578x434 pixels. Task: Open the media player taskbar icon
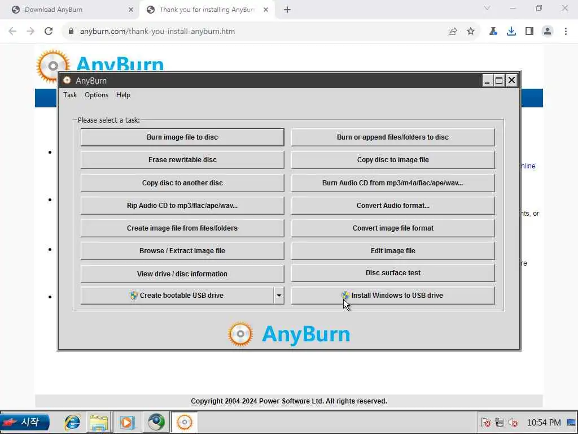pos(127,422)
